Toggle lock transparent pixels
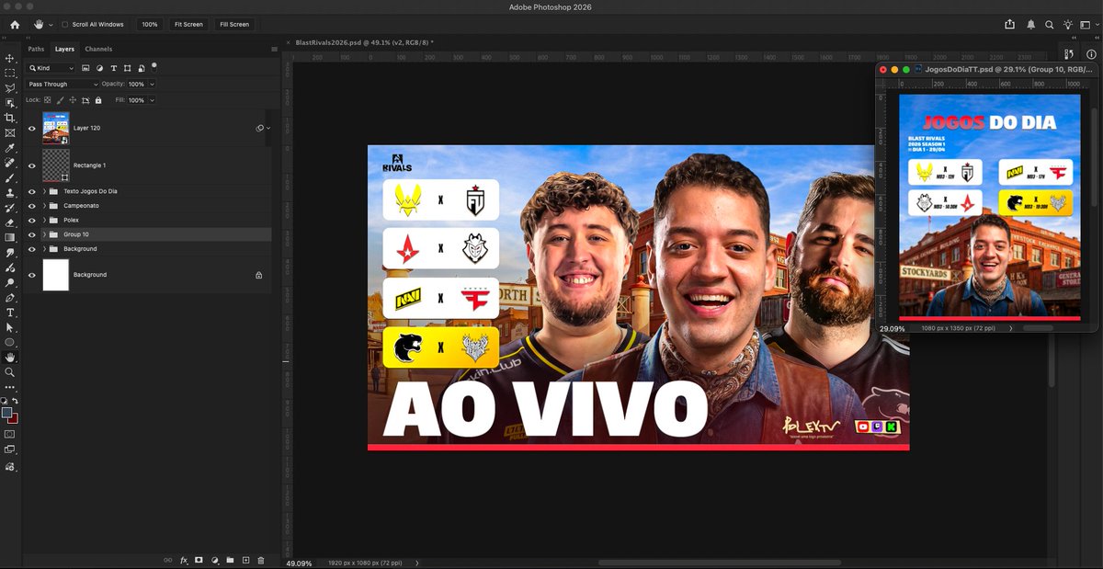Screen dimensions: 1103x569 pos(47,100)
